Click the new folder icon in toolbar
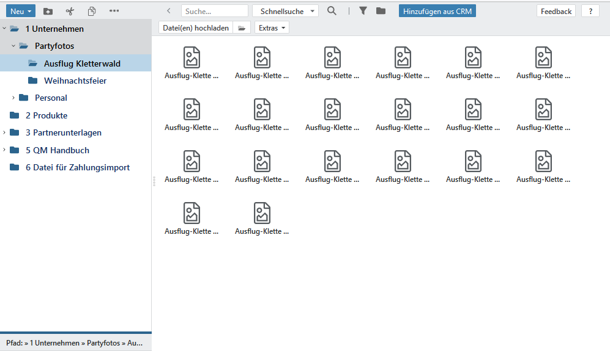 48,11
